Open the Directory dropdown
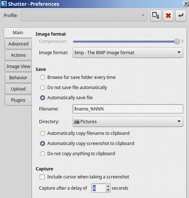189x198 pixels. (x=128, y=122)
